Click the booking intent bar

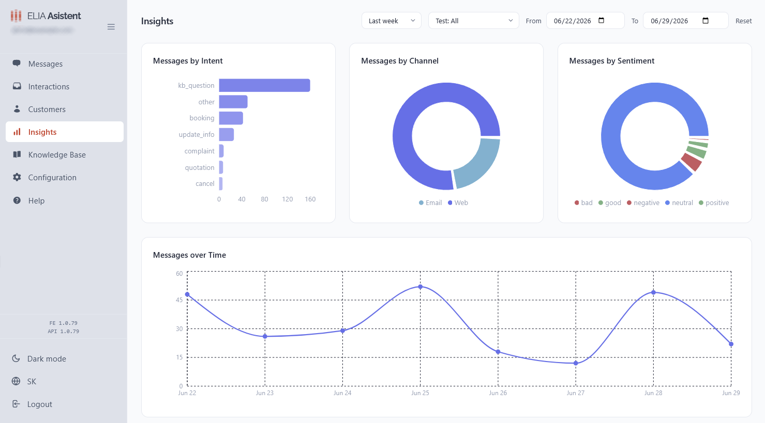(x=231, y=118)
